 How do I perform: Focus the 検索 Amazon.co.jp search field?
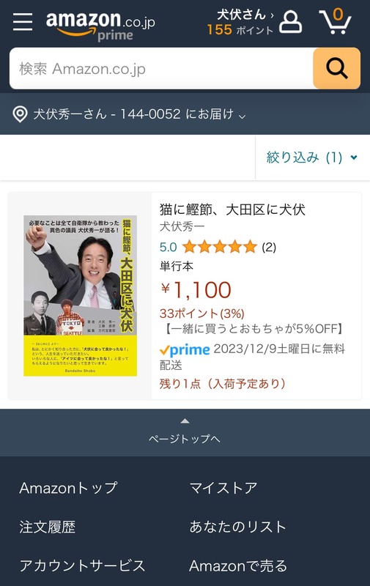click(x=161, y=68)
